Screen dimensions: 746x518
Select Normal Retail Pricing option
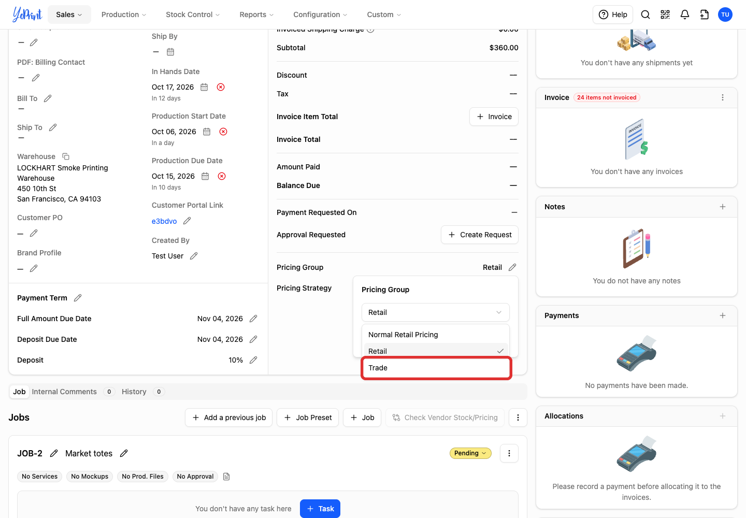pyautogui.click(x=435, y=335)
